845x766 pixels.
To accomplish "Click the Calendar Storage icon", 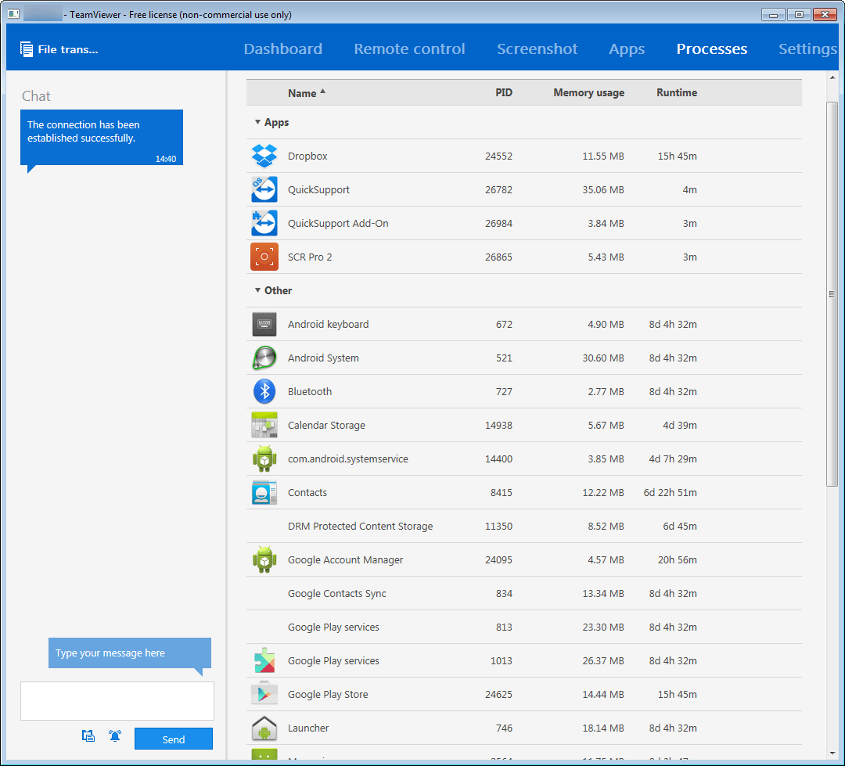I will (x=264, y=425).
